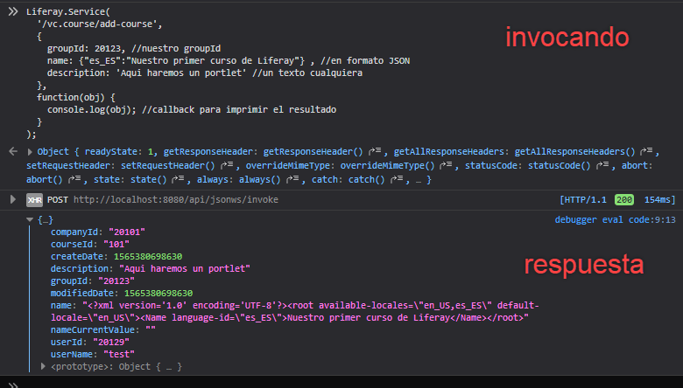The image size is (683, 388).
Task: Click the '/vc.course/add-course' string in code
Action: pyautogui.click(x=97, y=24)
